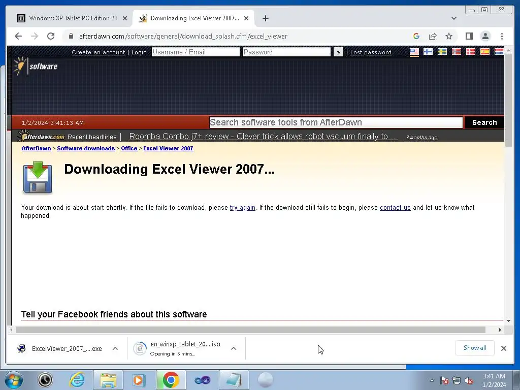Viewport: 520px width, 390px height.
Task: Click the muted volume tray icon
Action: pyautogui.click(x=469, y=381)
